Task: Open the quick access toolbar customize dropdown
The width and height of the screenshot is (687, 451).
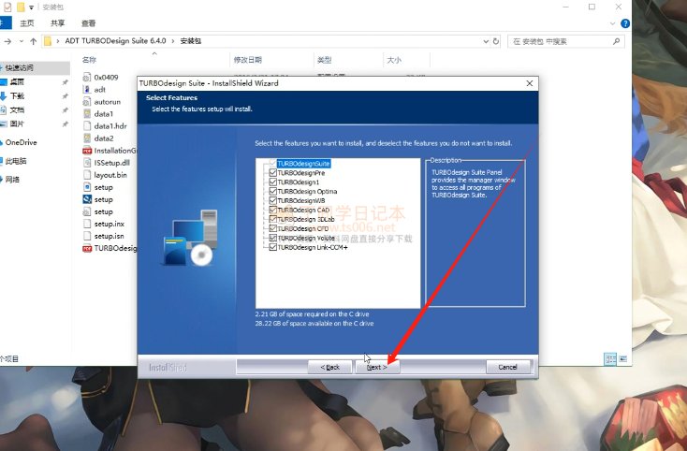Action: click(x=31, y=7)
